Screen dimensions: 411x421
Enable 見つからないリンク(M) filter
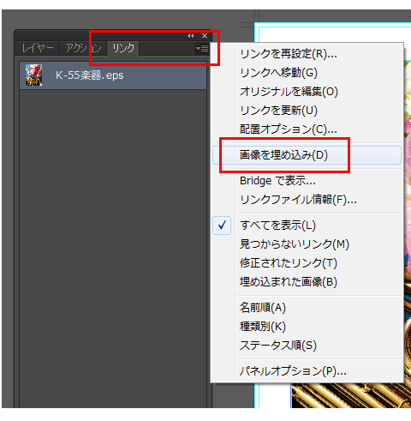pyautogui.click(x=295, y=244)
